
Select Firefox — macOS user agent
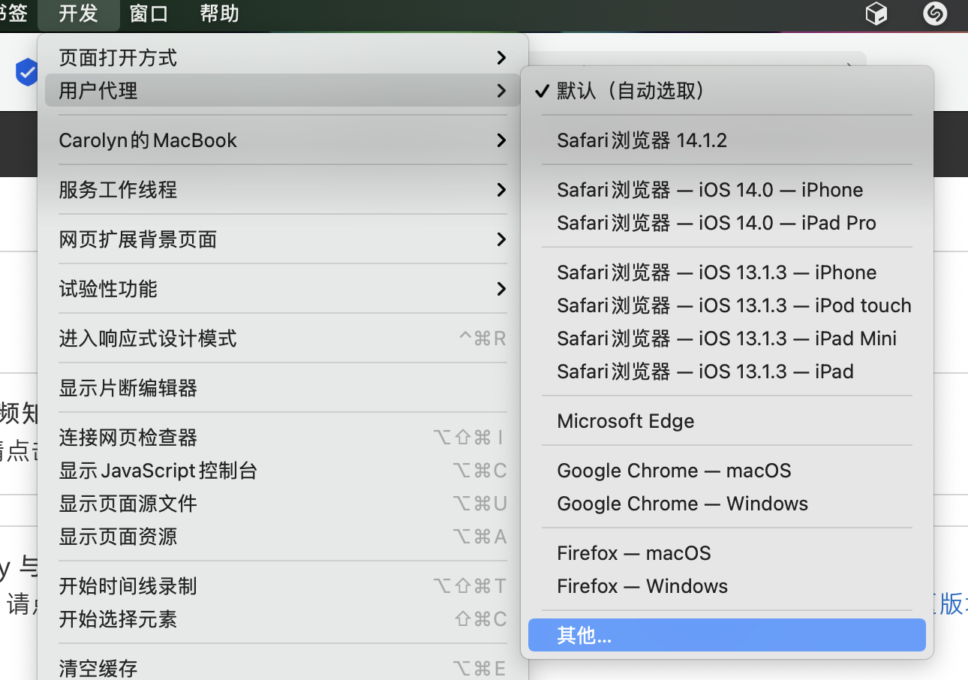[633, 553]
